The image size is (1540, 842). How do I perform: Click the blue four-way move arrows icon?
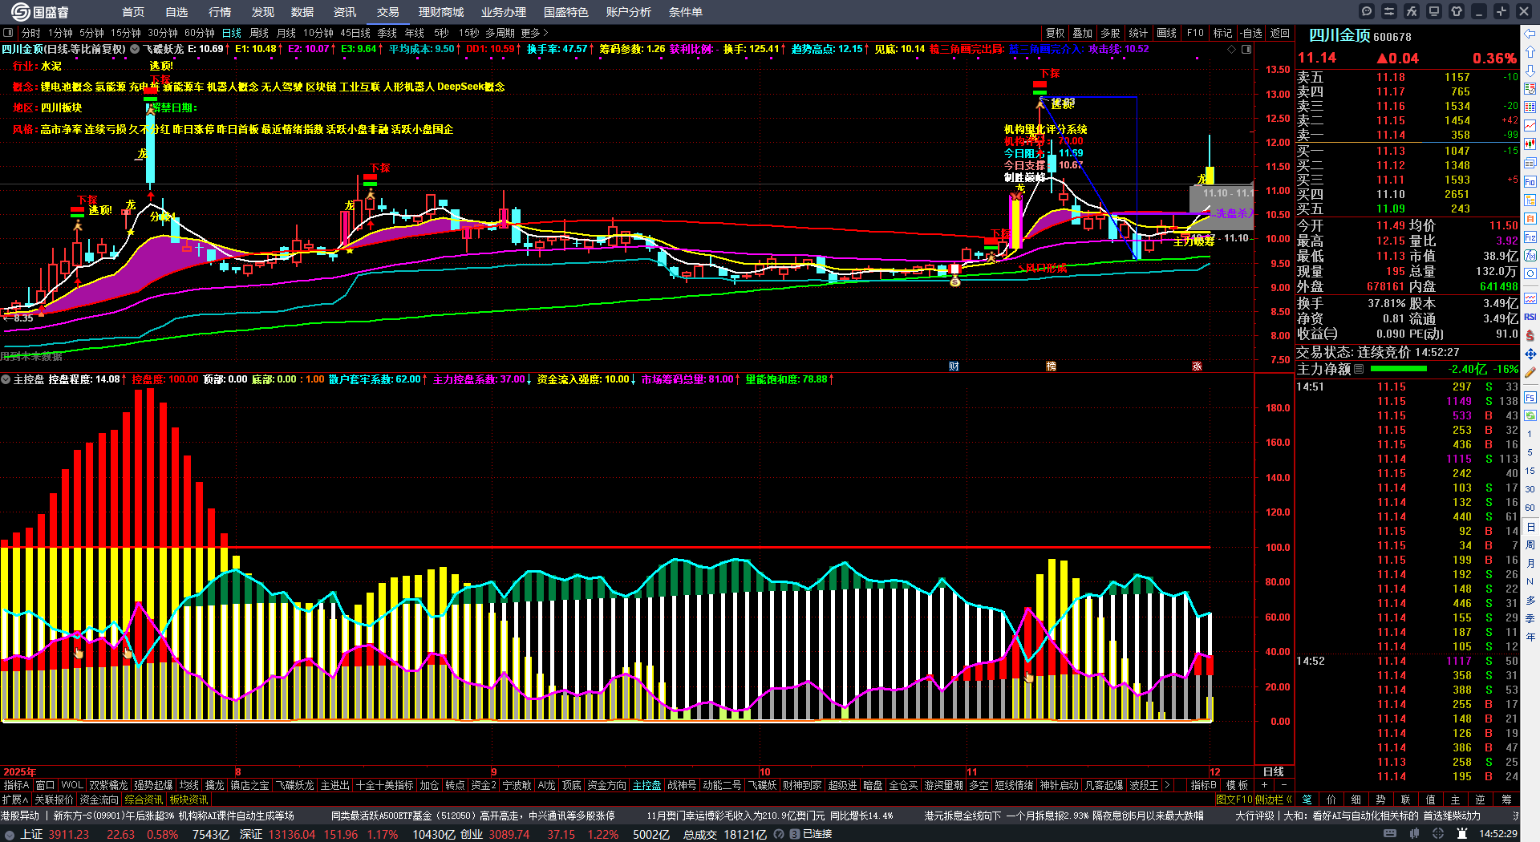click(x=1530, y=354)
